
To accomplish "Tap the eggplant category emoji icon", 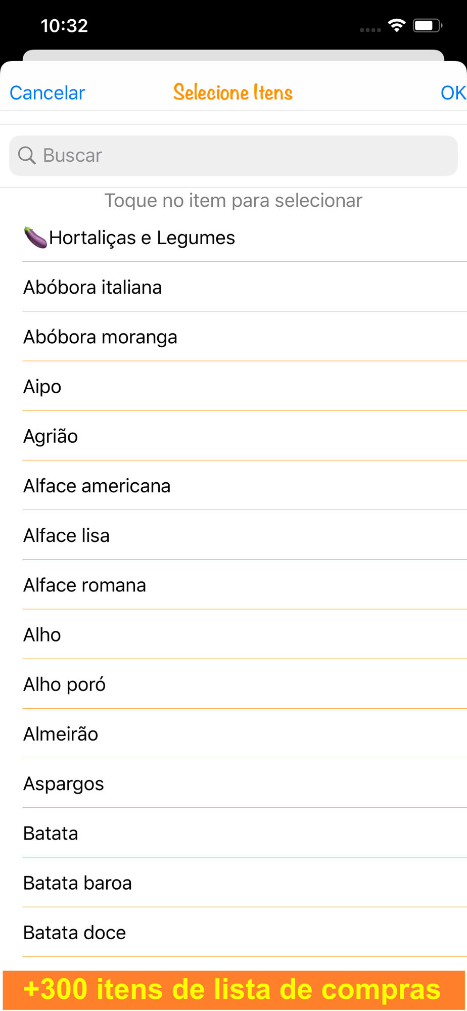I will 35,238.
